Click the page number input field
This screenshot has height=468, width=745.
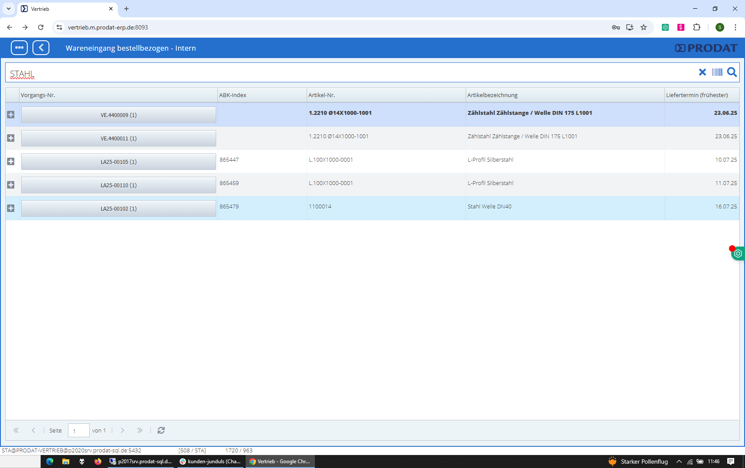78,431
